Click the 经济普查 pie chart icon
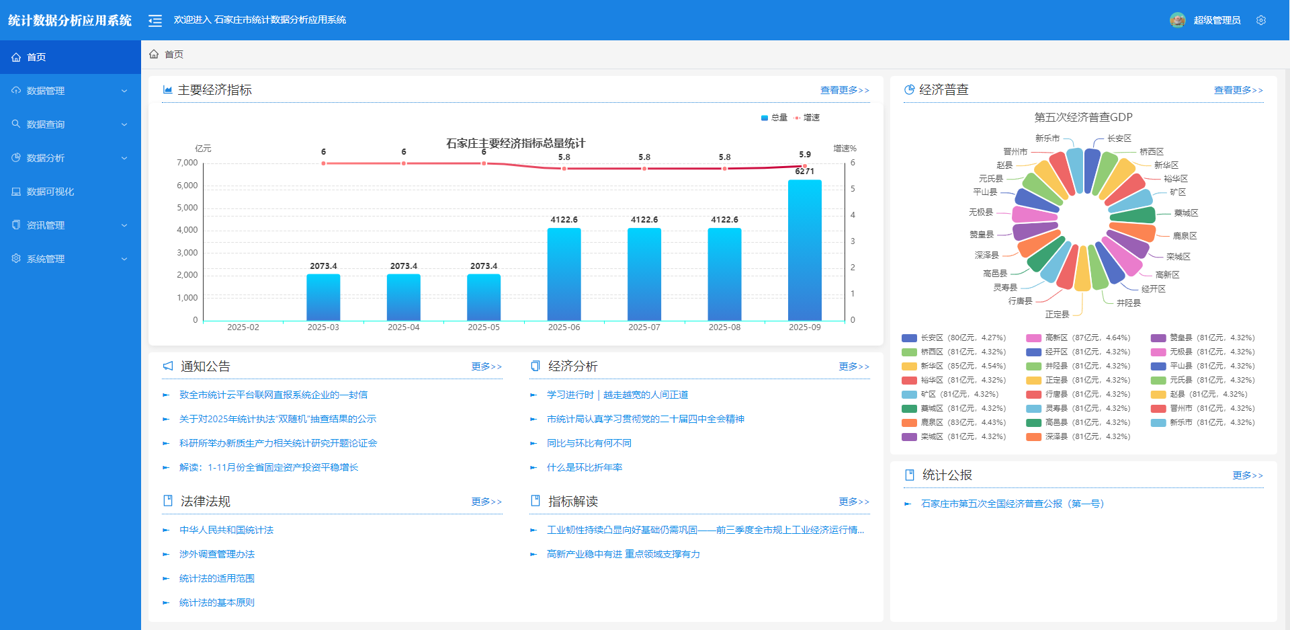The image size is (1290, 630). [x=909, y=89]
